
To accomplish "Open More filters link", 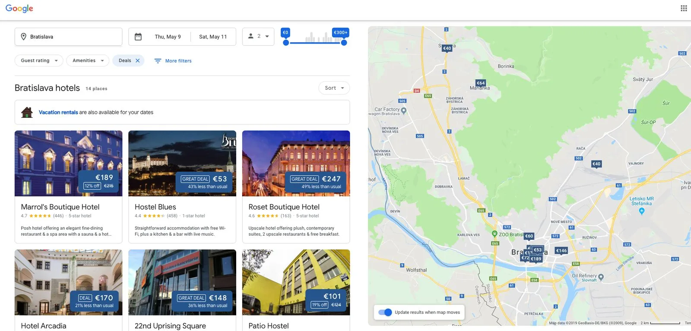I will 178,61.
